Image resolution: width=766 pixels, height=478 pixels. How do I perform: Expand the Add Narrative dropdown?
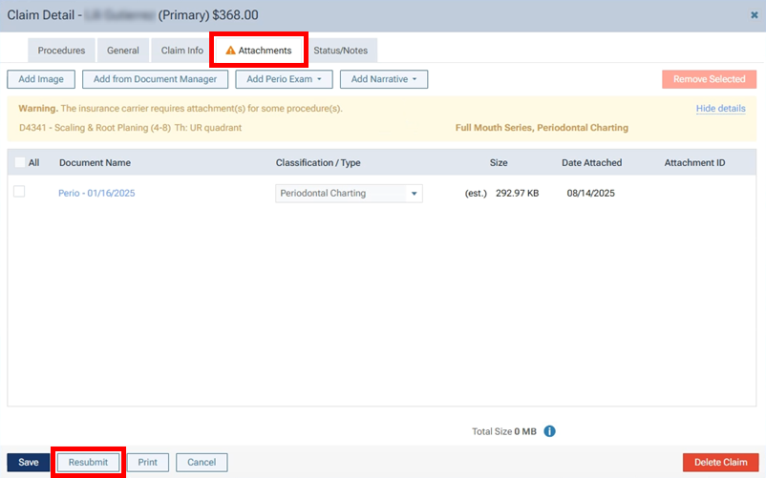(x=384, y=79)
